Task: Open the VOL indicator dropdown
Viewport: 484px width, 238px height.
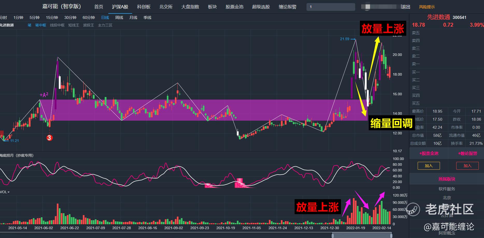Action: click(5, 192)
